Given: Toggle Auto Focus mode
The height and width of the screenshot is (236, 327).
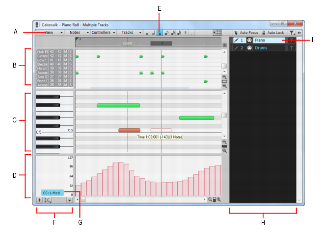Looking at the screenshot, I should tap(246, 33).
